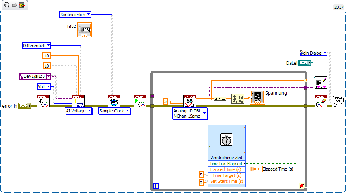Click the auto-indexing output tunnel on loop
The width and height of the screenshot is (346, 193).
click(305, 81)
